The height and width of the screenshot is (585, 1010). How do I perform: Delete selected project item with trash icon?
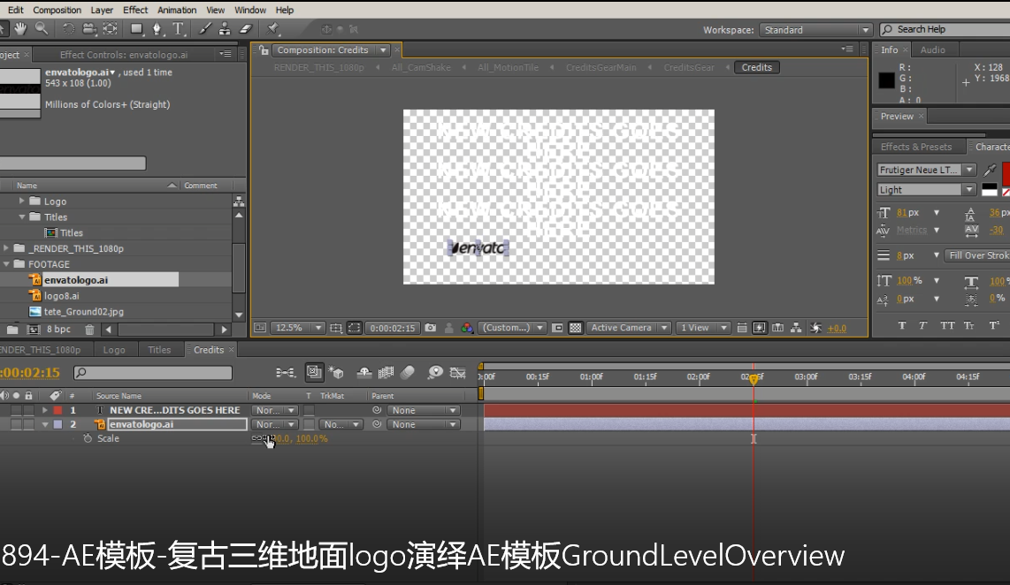pos(89,330)
